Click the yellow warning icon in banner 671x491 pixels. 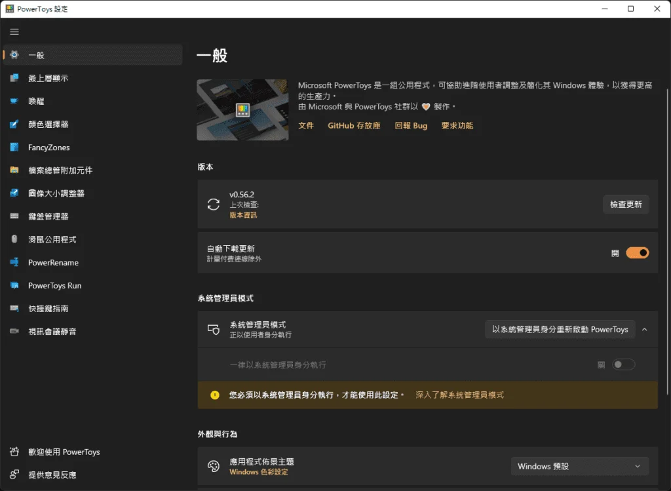[x=215, y=395]
